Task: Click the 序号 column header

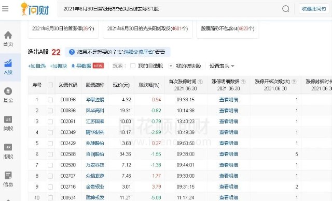Action: click(x=37, y=85)
